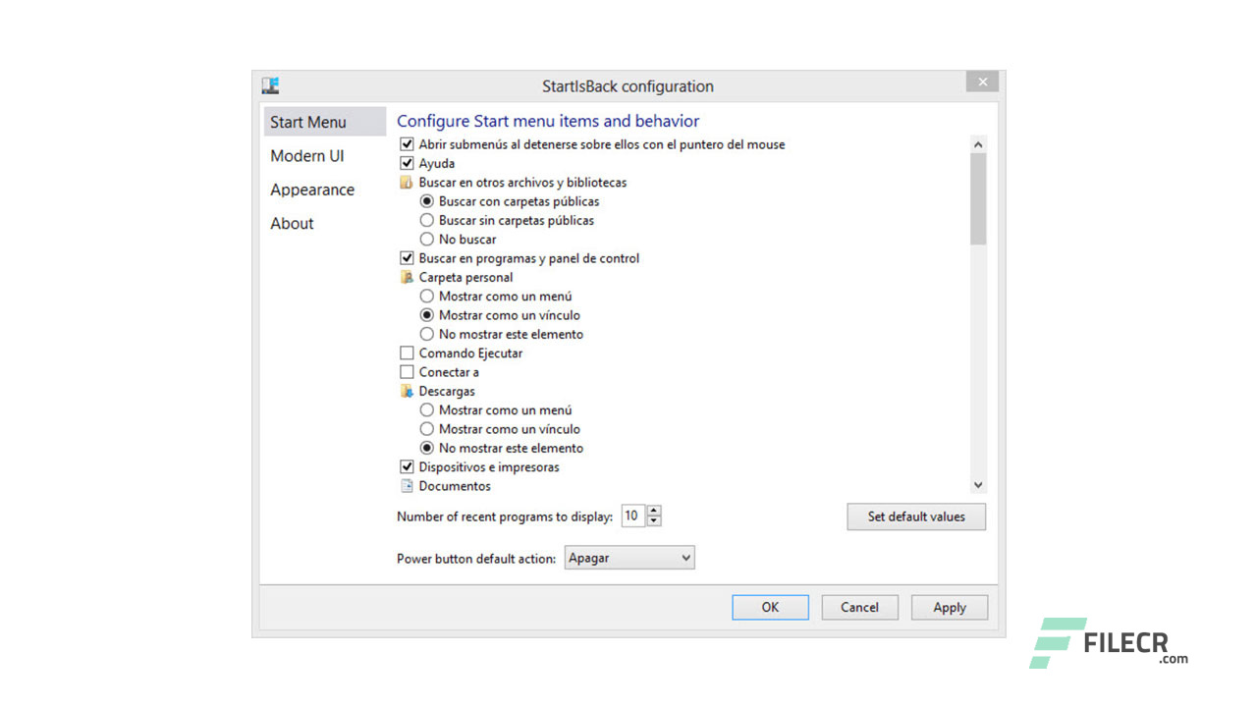Switch to the Start Menu tab
This screenshot has width=1257, height=707.
(x=323, y=122)
